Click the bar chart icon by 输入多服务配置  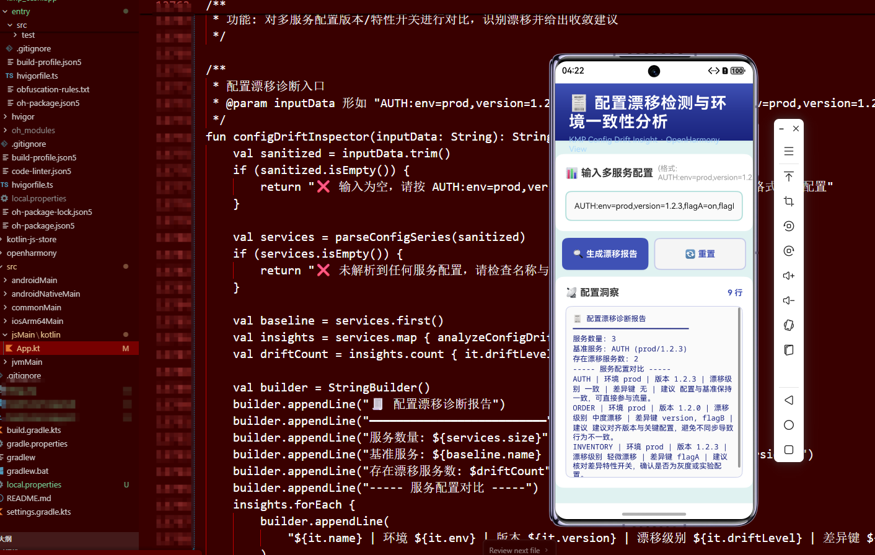(x=572, y=173)
